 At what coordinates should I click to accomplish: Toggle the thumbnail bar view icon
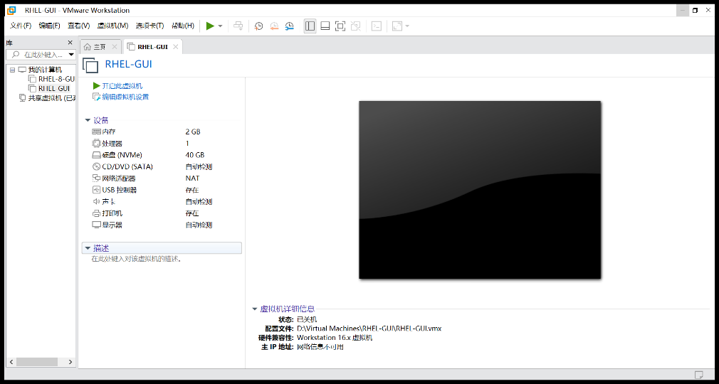click(x=325, y=26)
